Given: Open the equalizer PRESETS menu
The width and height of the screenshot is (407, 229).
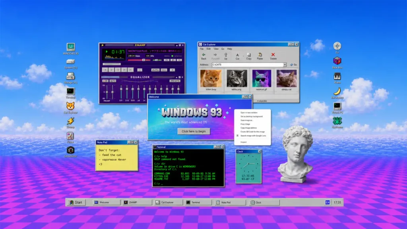Looking at the screenshot, I should 175,81.
